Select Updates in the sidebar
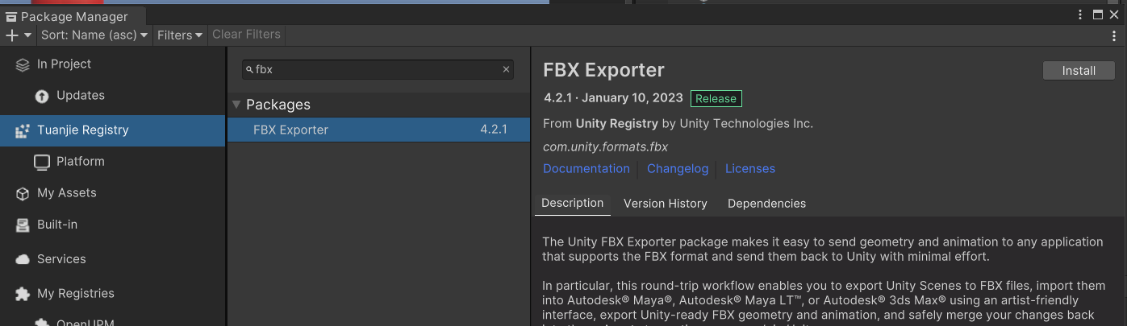 (81, 96)
